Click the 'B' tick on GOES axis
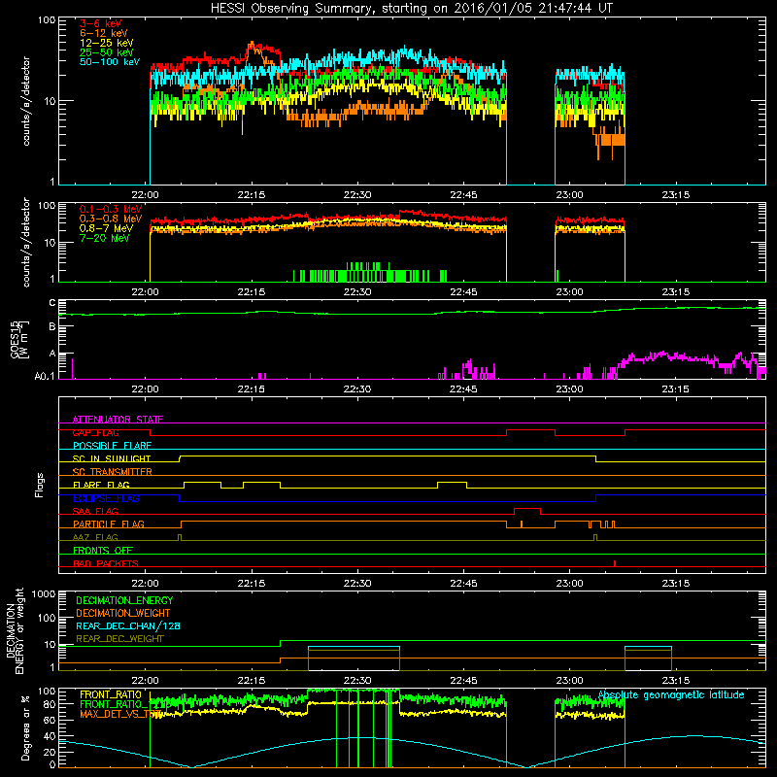Viewport: 777px width, 777px height. pyautogui.click(x=52, y=326)
